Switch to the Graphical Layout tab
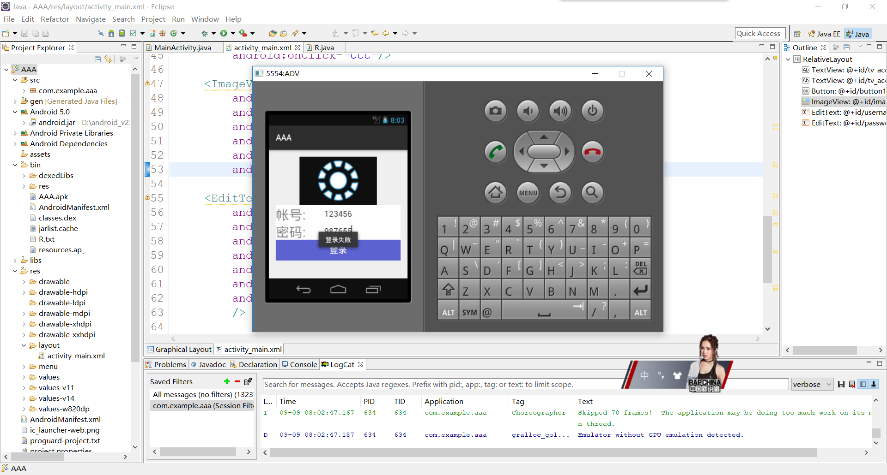887x475 pixels. [179, 349]
